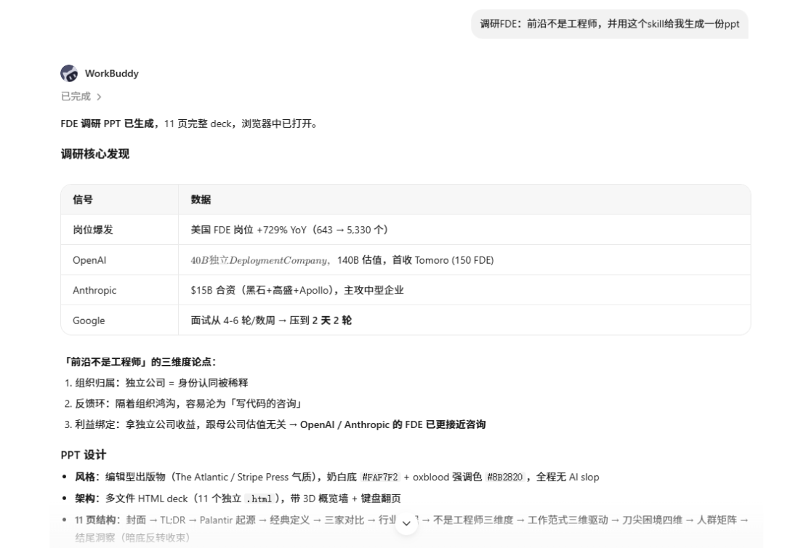This screenshot has height=548, width=785.
Task: Click list item 反馈环
Action: tap(184, 403)
